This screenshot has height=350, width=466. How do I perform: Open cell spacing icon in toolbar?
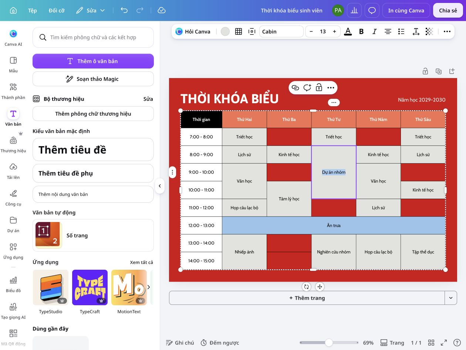[x=252, y=31]
